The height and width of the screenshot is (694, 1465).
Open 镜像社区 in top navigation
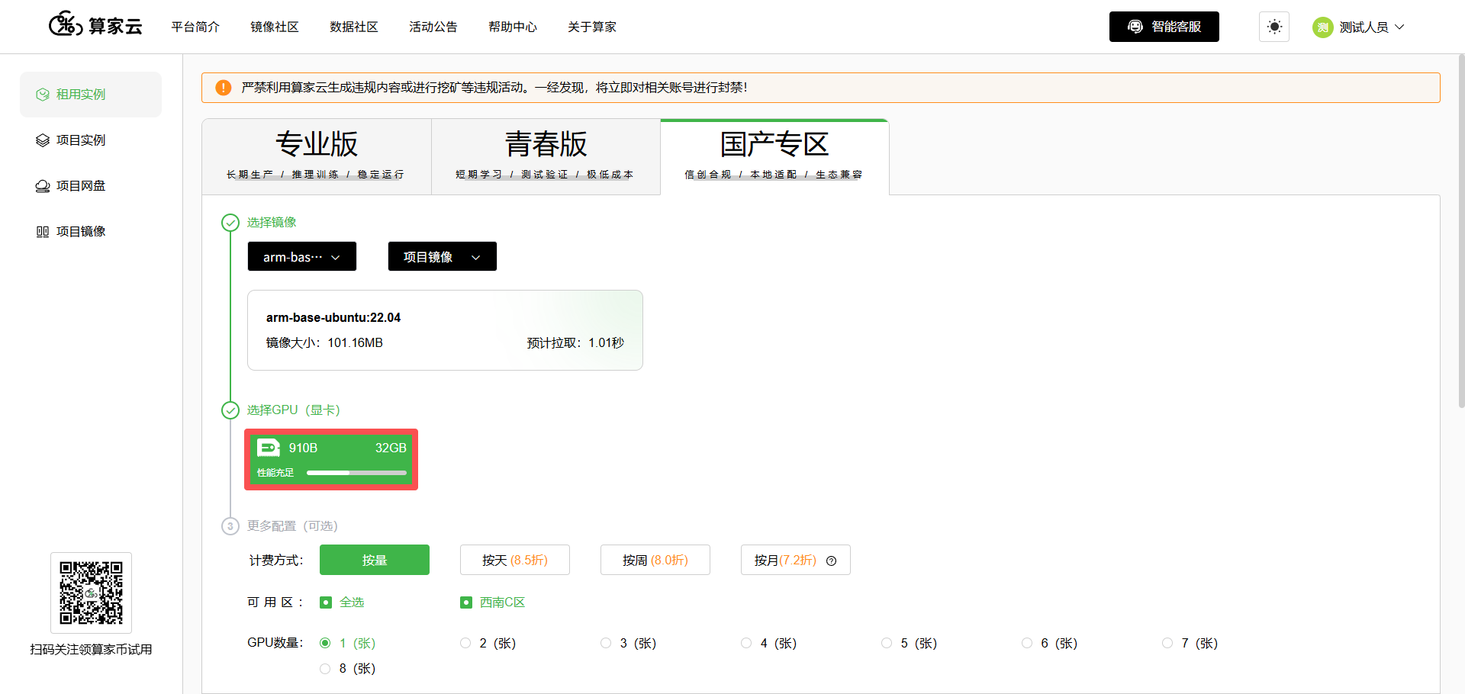coord(275,27)
